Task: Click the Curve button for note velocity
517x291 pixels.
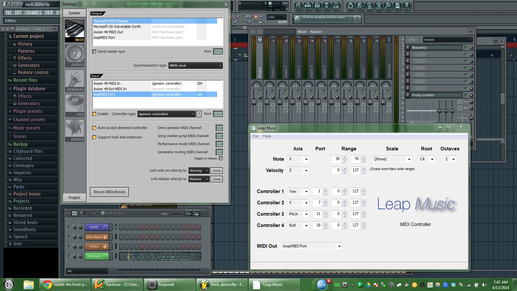Action: 216,171
